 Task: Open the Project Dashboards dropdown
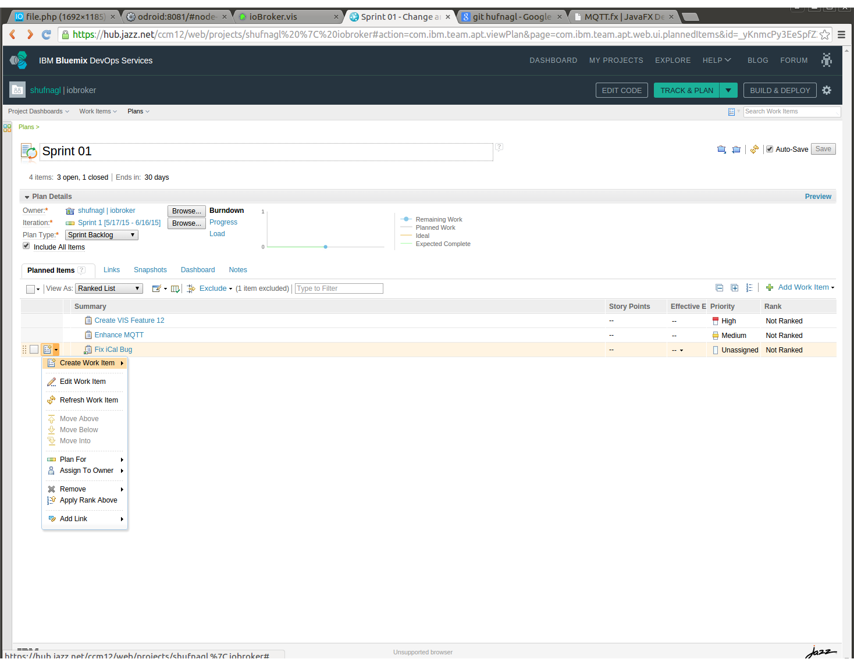[x=38, y=112]
